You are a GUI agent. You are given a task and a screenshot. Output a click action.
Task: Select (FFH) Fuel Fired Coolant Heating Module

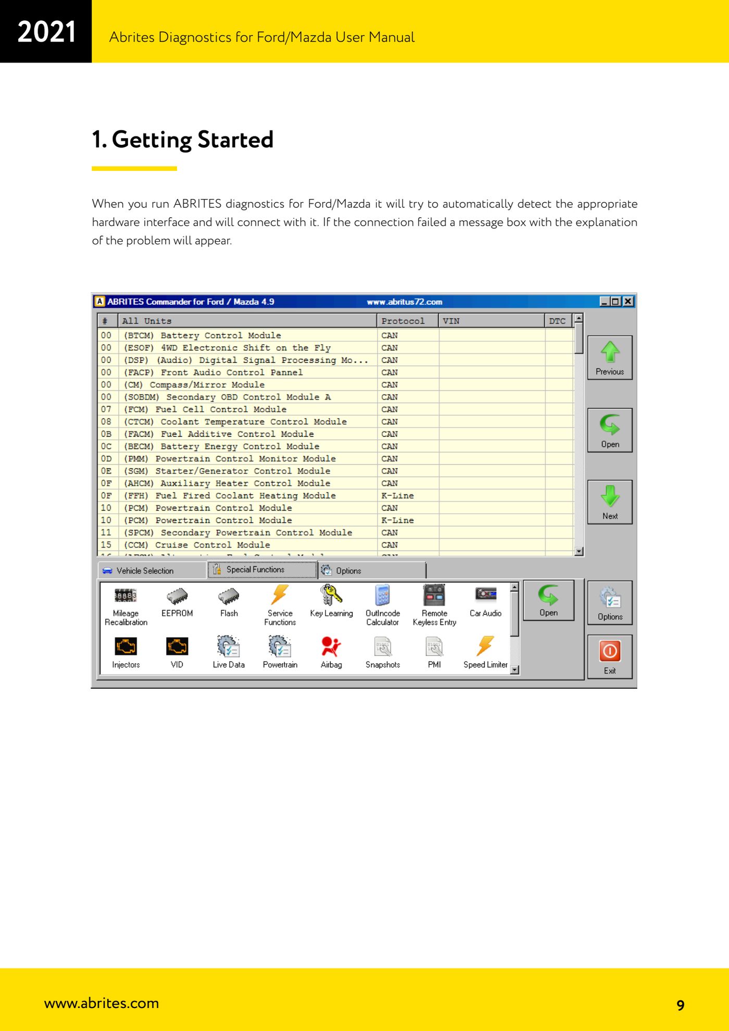pos(336,496)
